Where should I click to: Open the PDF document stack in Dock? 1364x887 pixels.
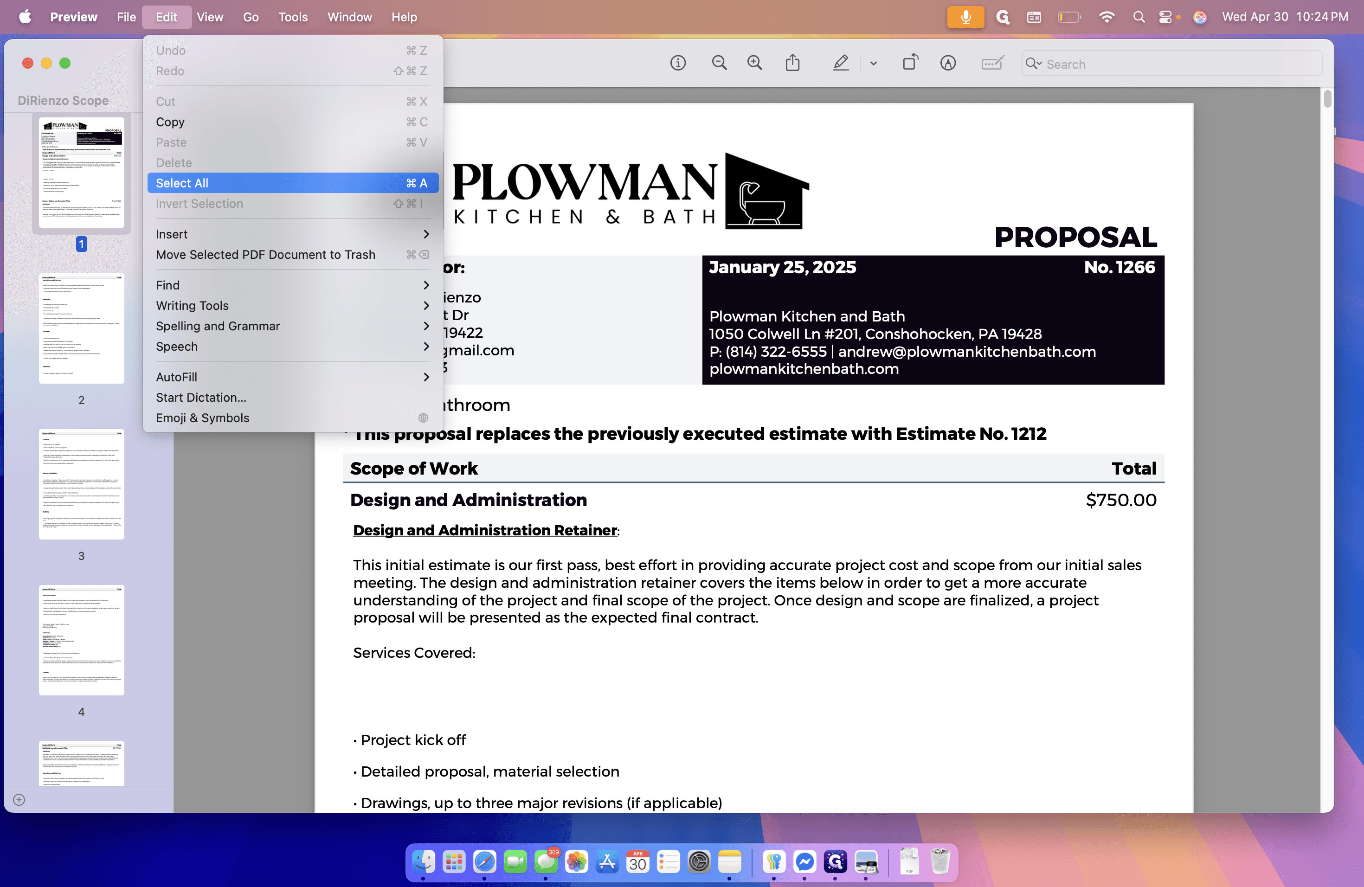point(909,861)
